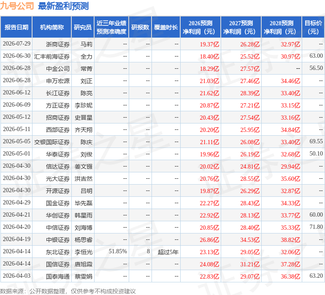325x295 pixels.
Task: Click institution 信达证券
Action: (x=58, y=166)
